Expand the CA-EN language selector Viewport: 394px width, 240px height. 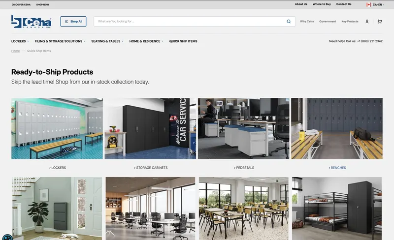tap(378, 4)
